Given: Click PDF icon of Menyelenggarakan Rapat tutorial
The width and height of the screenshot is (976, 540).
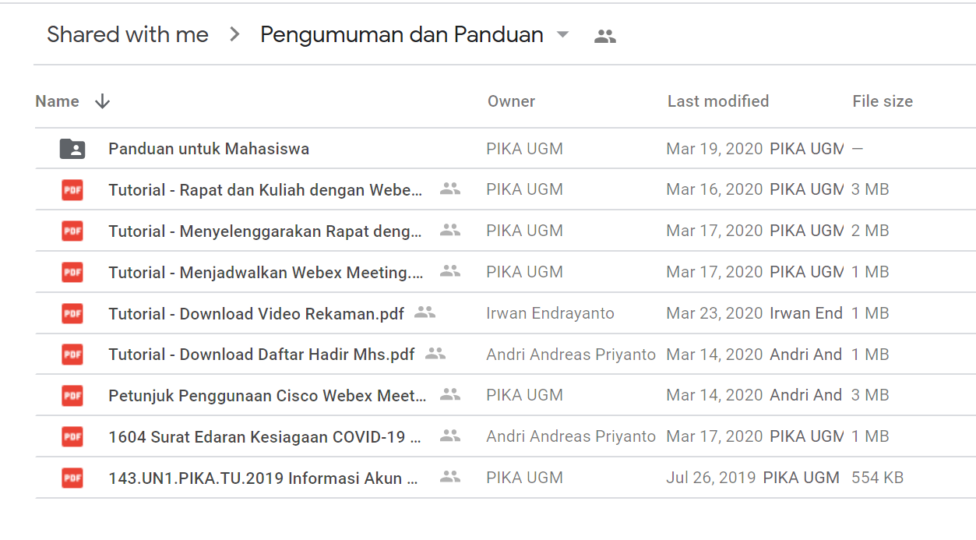Looking at the screenshot, I should click(72, 231).
